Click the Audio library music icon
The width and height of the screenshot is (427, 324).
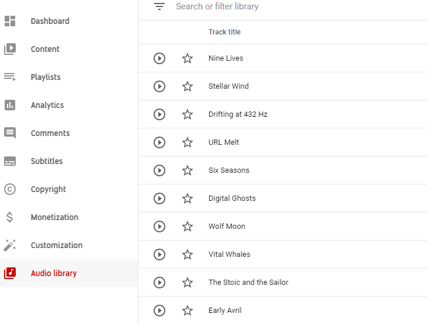pyautogui.click(x=10, y=273)
